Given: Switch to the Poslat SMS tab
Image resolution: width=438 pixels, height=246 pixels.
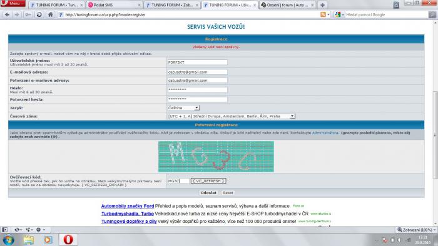Looking at the screenshot, I should click(x=115, y=5).
